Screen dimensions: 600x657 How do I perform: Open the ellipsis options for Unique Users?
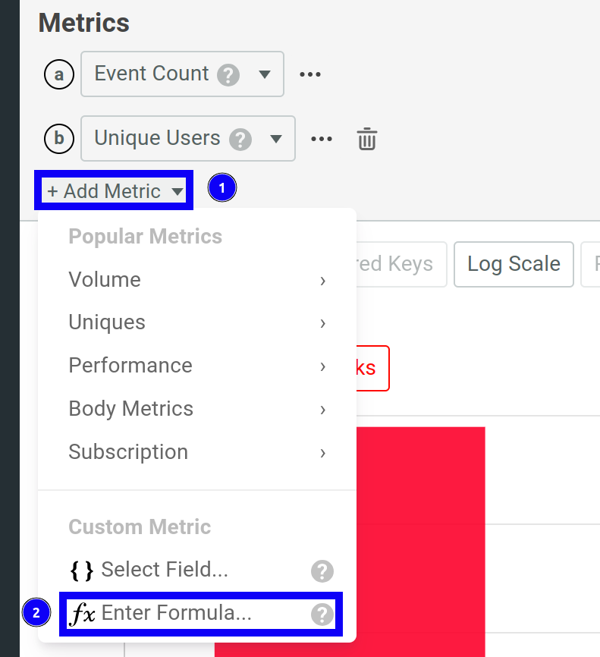(x=322, y=138)
